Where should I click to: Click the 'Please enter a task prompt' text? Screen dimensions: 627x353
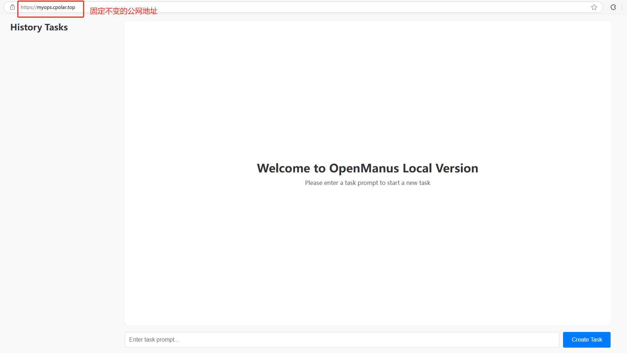[x=368, y=183]
